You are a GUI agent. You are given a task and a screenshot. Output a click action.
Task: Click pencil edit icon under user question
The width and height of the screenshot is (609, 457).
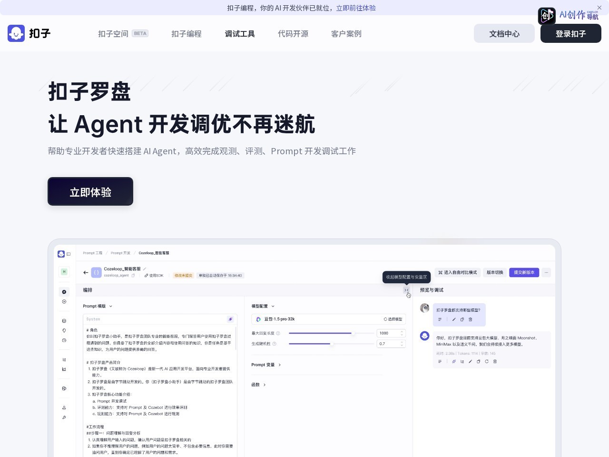pos(454,319)
